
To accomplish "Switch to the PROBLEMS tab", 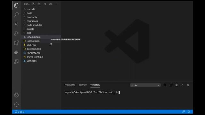I will tap(70, 85).
